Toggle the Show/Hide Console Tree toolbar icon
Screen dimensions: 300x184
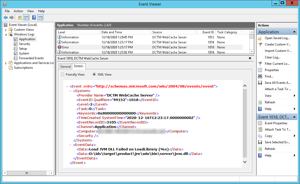[x=26, y=18]
